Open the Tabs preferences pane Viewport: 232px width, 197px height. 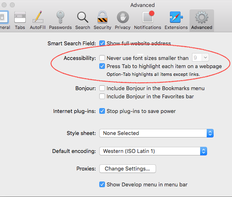pyautogui.click(x=20, y=20)
